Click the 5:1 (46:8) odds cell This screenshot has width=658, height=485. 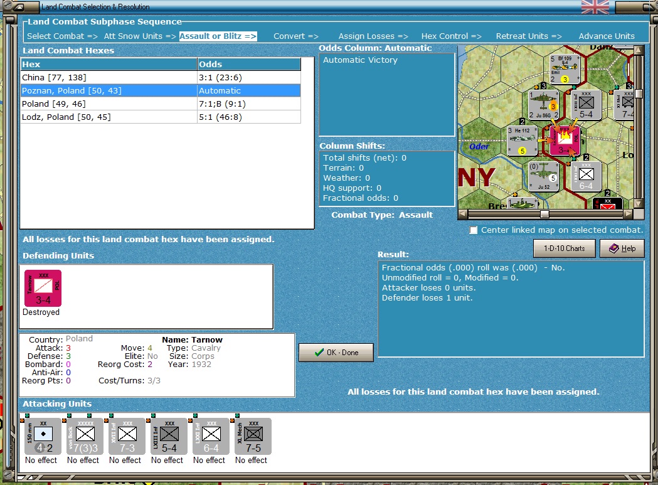(x=249, y=117)
